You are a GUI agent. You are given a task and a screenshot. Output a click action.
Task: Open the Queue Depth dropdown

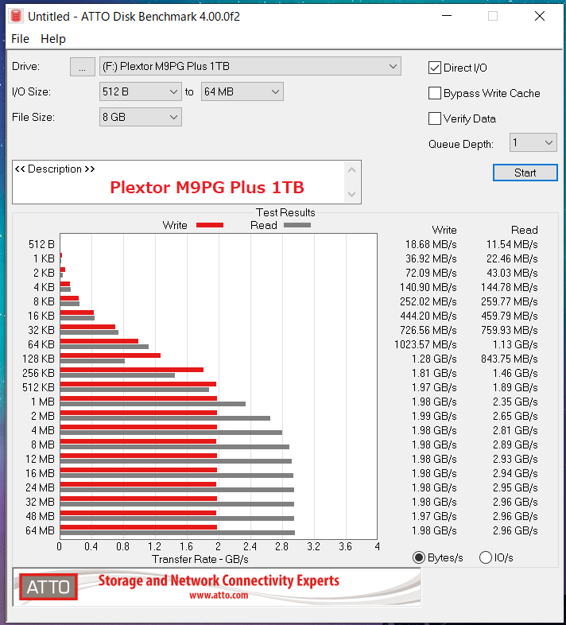coord(533,142)
